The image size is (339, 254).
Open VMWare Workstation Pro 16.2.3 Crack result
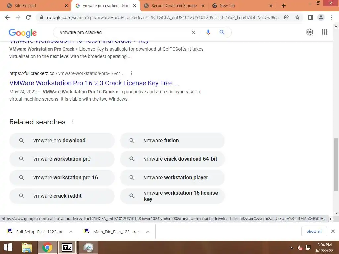pos(94,83)
